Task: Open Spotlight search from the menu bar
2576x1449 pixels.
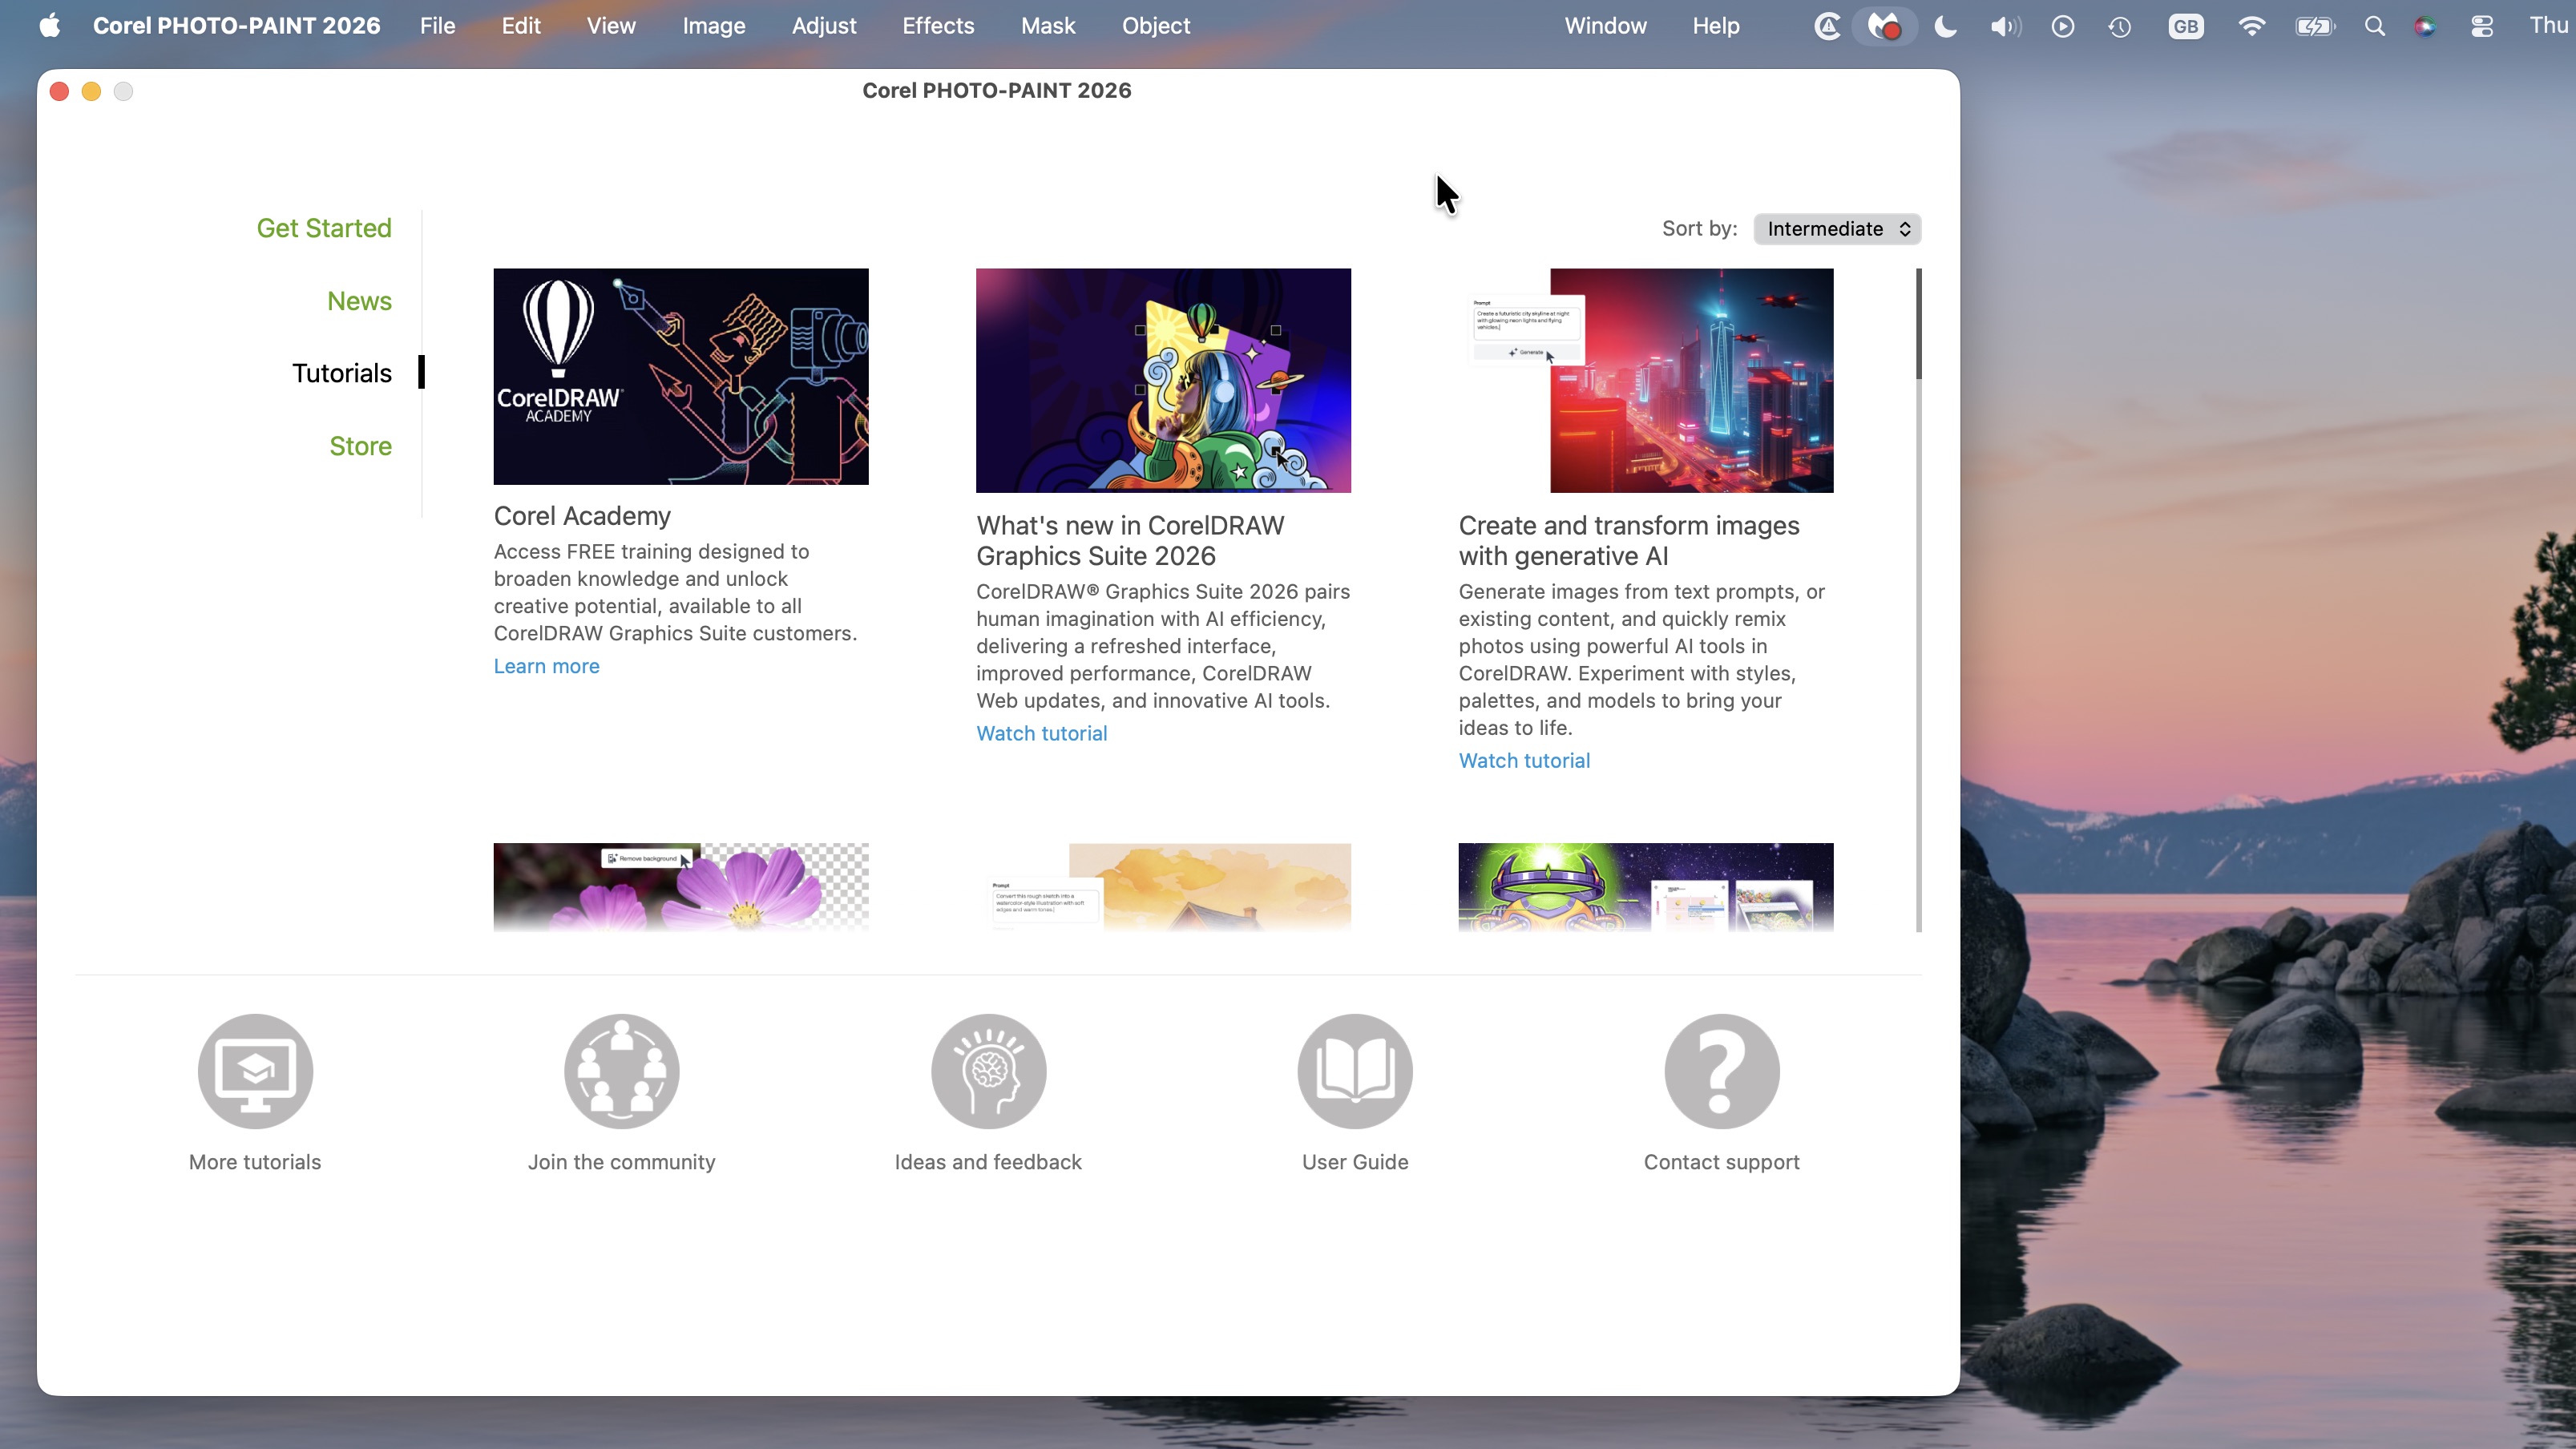Action: [2375, 26]
